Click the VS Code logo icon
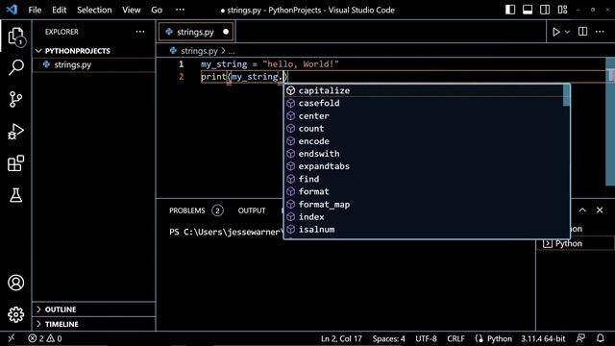Viewport: 615px width, 346px height. coord(12,10)
